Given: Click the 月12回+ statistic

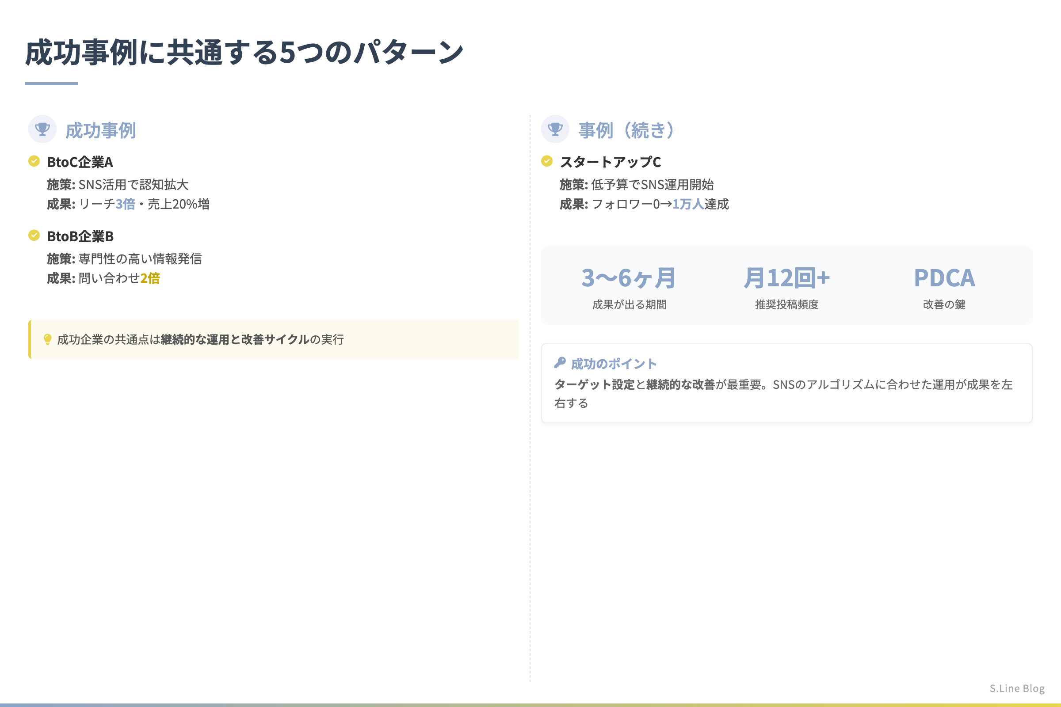Looking at the screenshot, I should pos(787,278).
